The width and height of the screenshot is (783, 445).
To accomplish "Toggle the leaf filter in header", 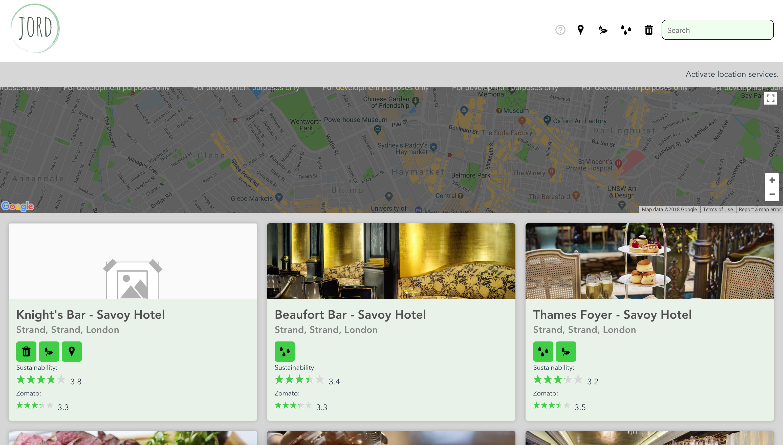I will click(603, 30).
